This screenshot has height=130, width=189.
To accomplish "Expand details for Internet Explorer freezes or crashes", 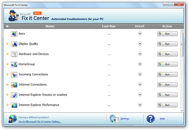I will (140, 95).
